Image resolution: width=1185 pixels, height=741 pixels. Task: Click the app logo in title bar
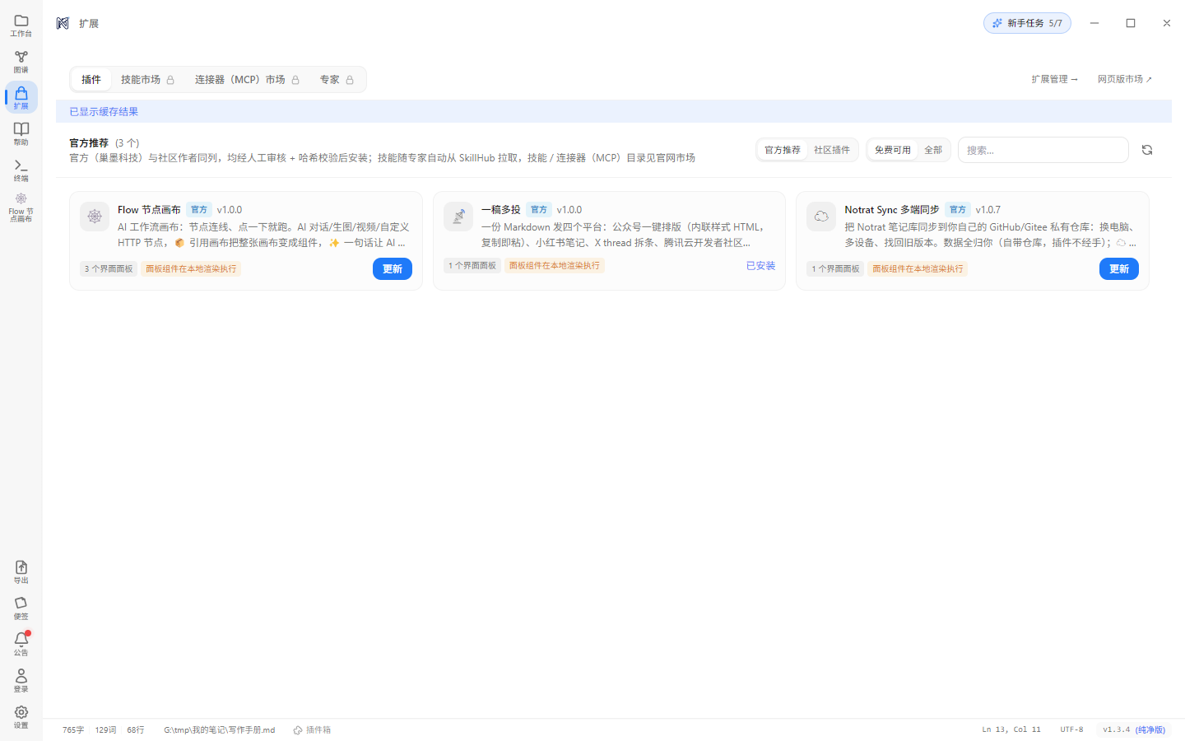[63, 23]
